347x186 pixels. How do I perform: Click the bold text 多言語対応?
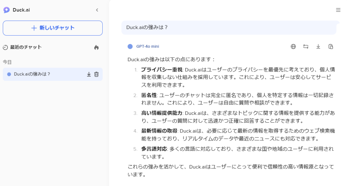coord(154,149)
